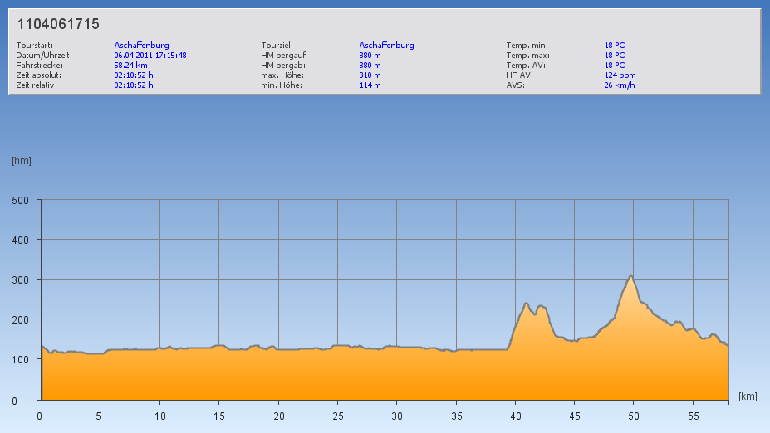Click the Temp. AV label
This screenshot has width=770, height=433.
click(x=525, y=66)
